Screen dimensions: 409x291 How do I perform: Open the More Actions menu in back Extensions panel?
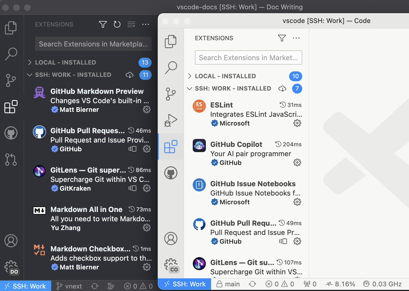146,24
